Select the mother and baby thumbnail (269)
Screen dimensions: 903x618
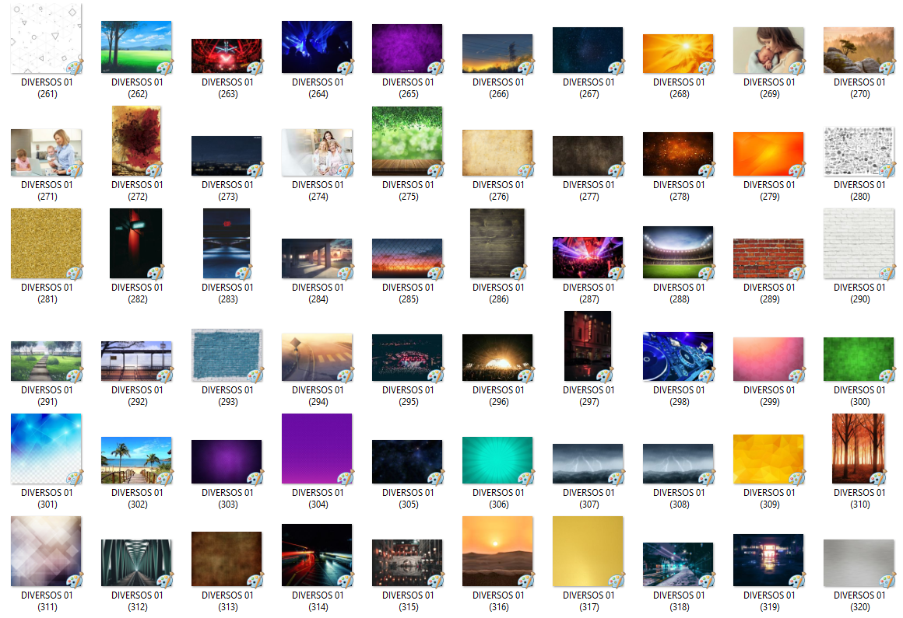coord(768,51)
